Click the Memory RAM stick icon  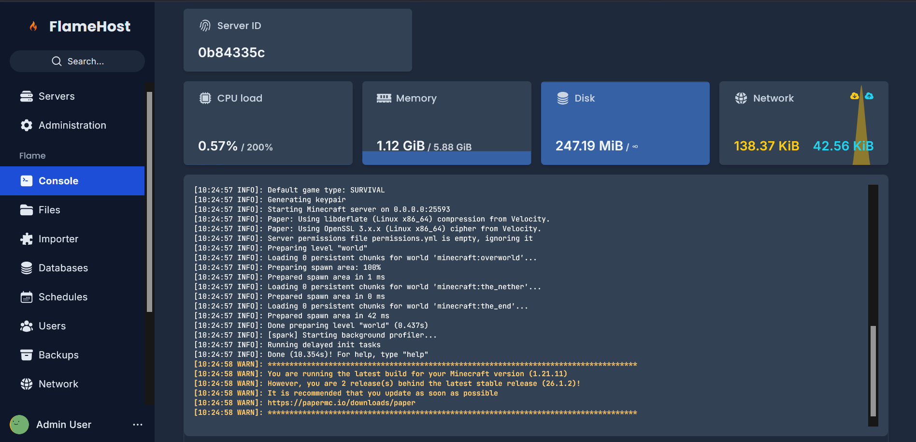click(x=384, y=98)
